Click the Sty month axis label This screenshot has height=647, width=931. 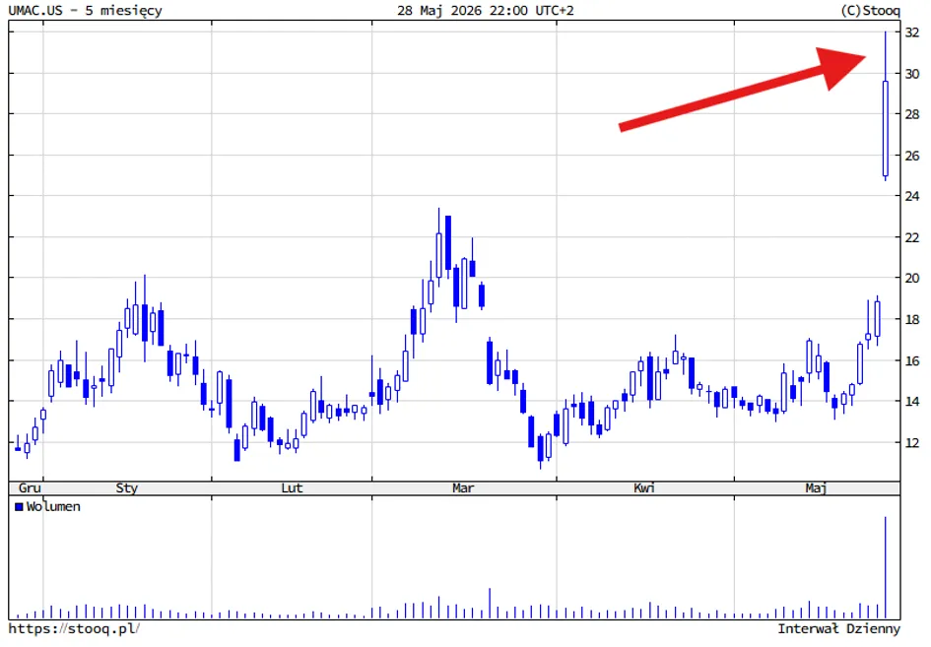[126, 487]
